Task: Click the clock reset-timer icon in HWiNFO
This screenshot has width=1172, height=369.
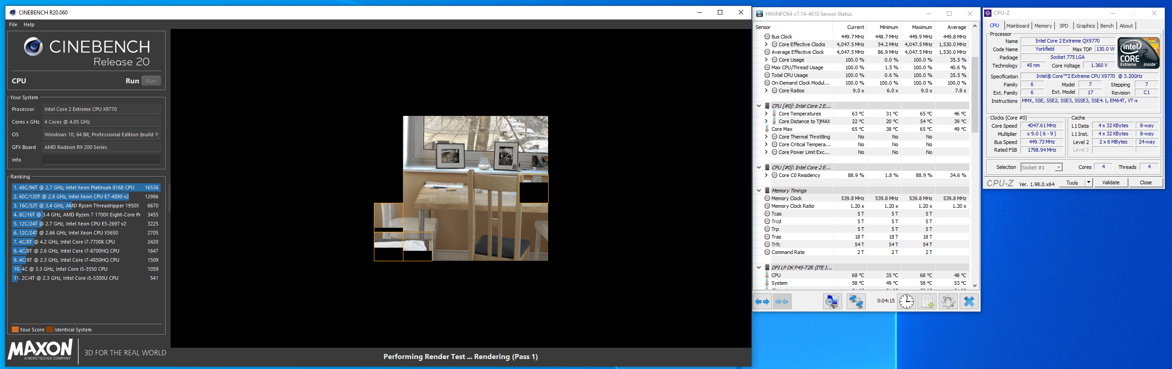Action: click(x=906, y=302)
